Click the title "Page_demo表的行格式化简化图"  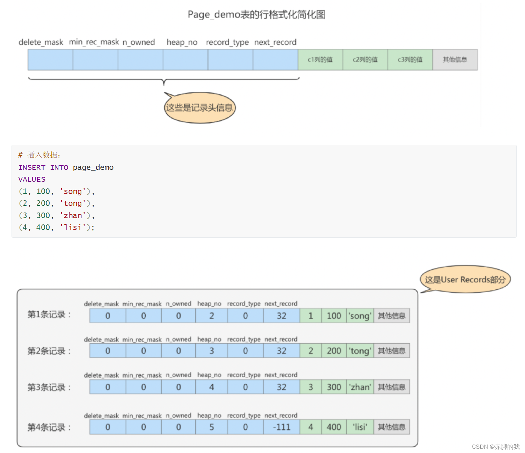256,15
